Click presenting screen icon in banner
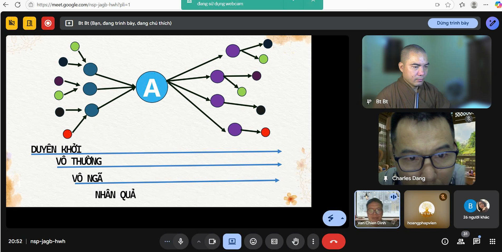502x252 pixels. pos(69,23)
